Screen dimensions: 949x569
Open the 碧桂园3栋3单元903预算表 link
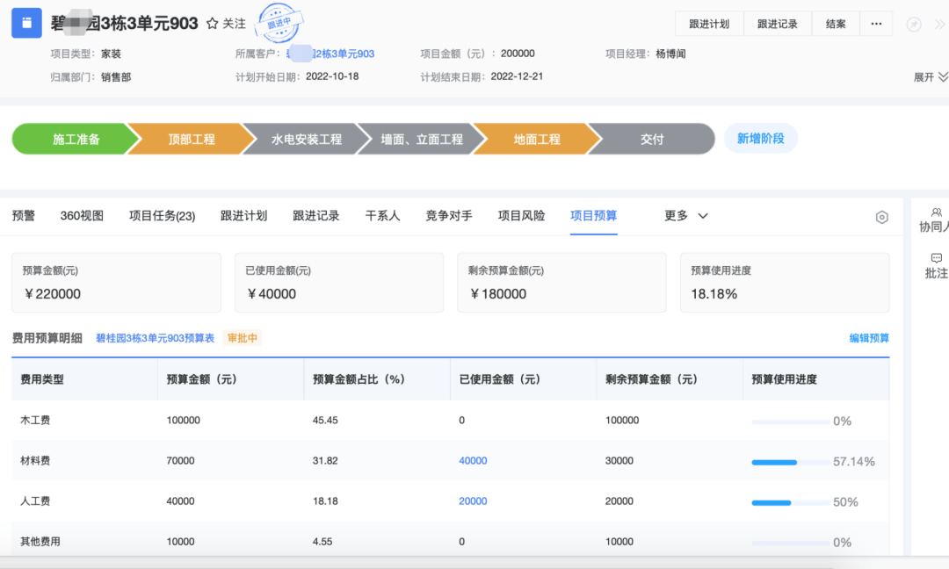155,338
